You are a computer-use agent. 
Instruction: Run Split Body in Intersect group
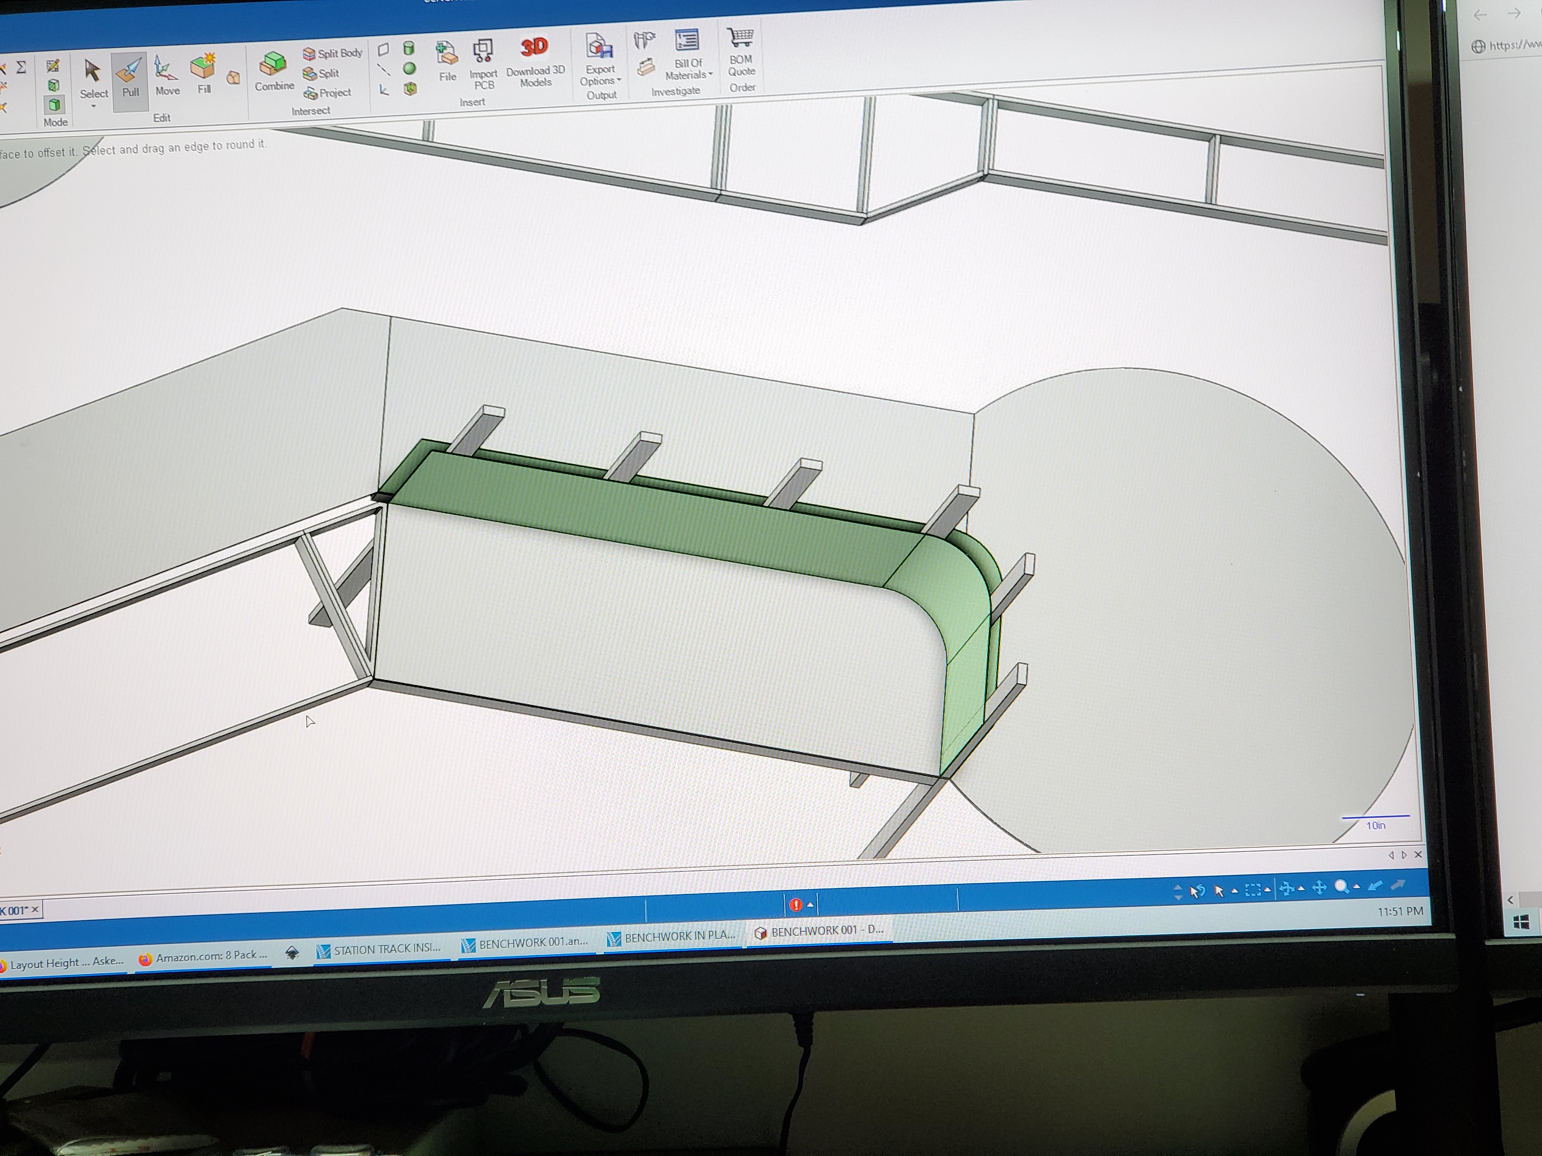332,53
